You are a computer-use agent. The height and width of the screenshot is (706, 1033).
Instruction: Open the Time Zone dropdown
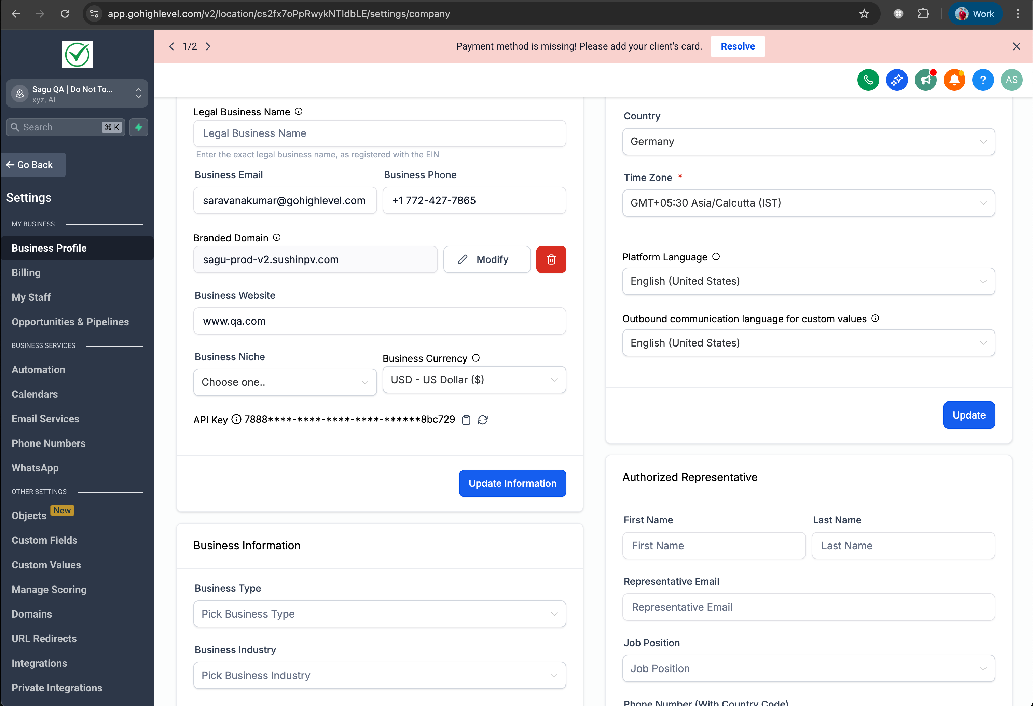[x=808, y=202]
